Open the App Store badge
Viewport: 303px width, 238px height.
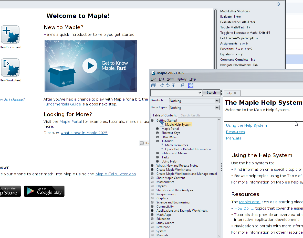(x=10, y=191)
